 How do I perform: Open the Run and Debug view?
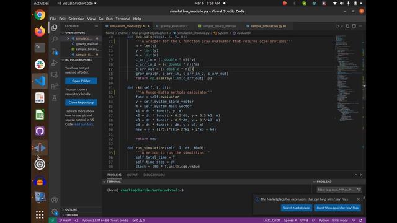click(x=55, y=63)
